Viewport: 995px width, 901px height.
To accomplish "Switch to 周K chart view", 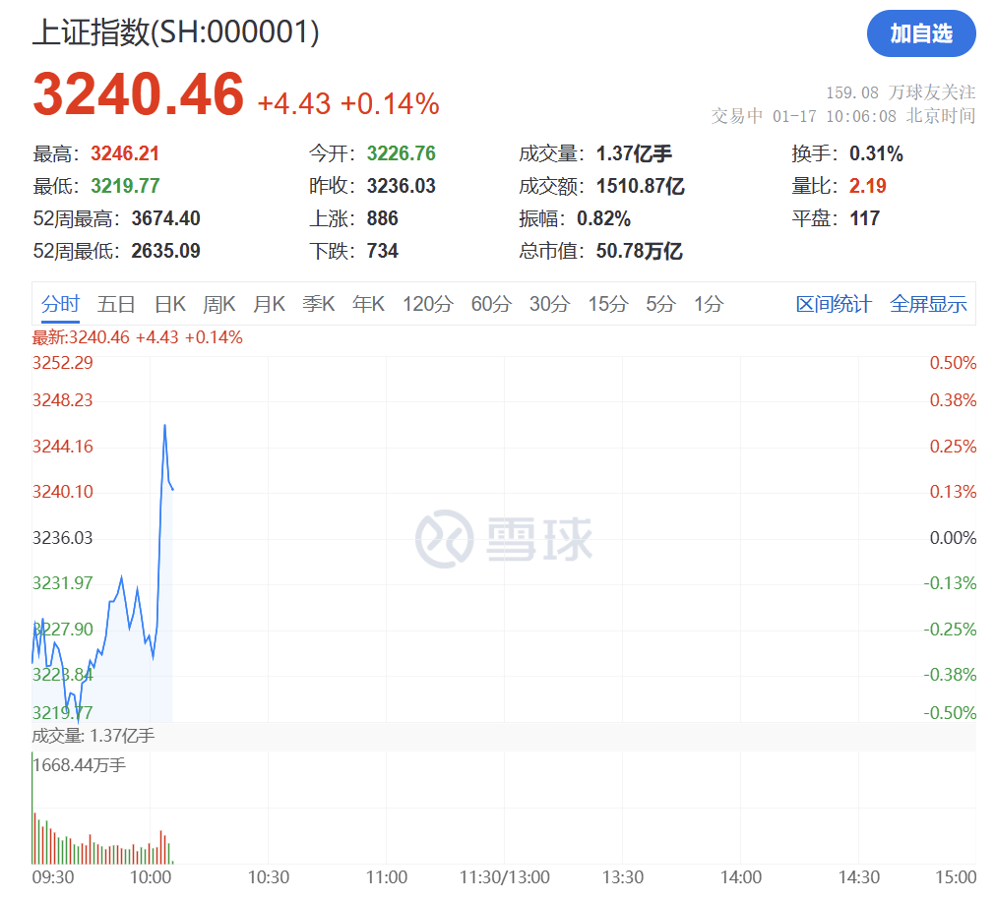I will (x=218, y=304).
